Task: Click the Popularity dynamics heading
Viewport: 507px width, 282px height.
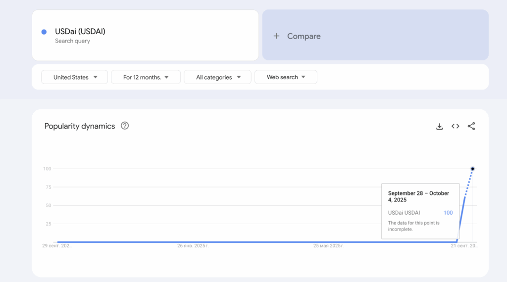Action: click(x=80, y=126)
